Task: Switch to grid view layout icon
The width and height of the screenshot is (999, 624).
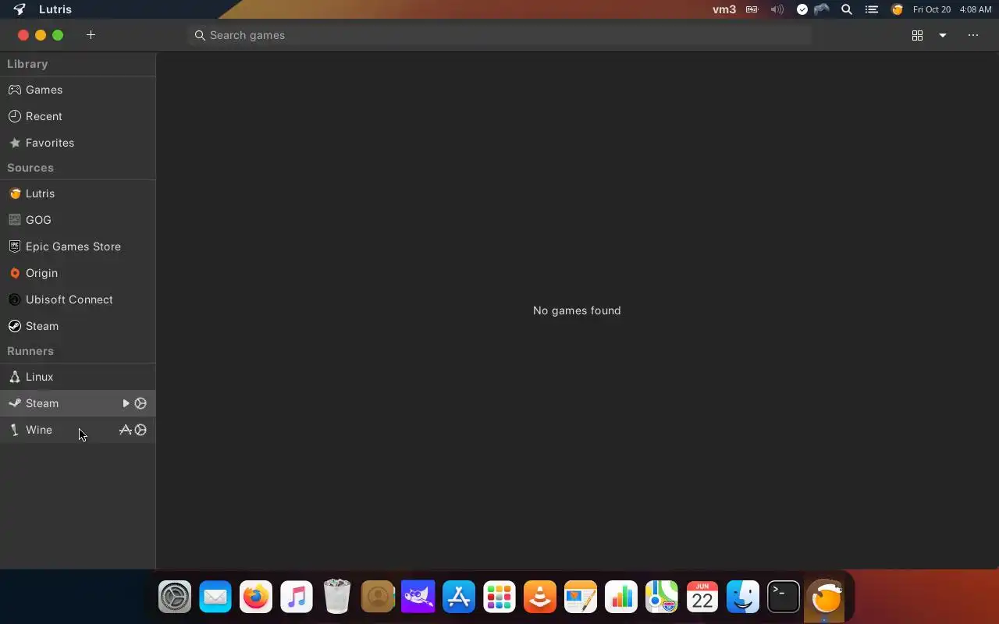Action: 917,35
